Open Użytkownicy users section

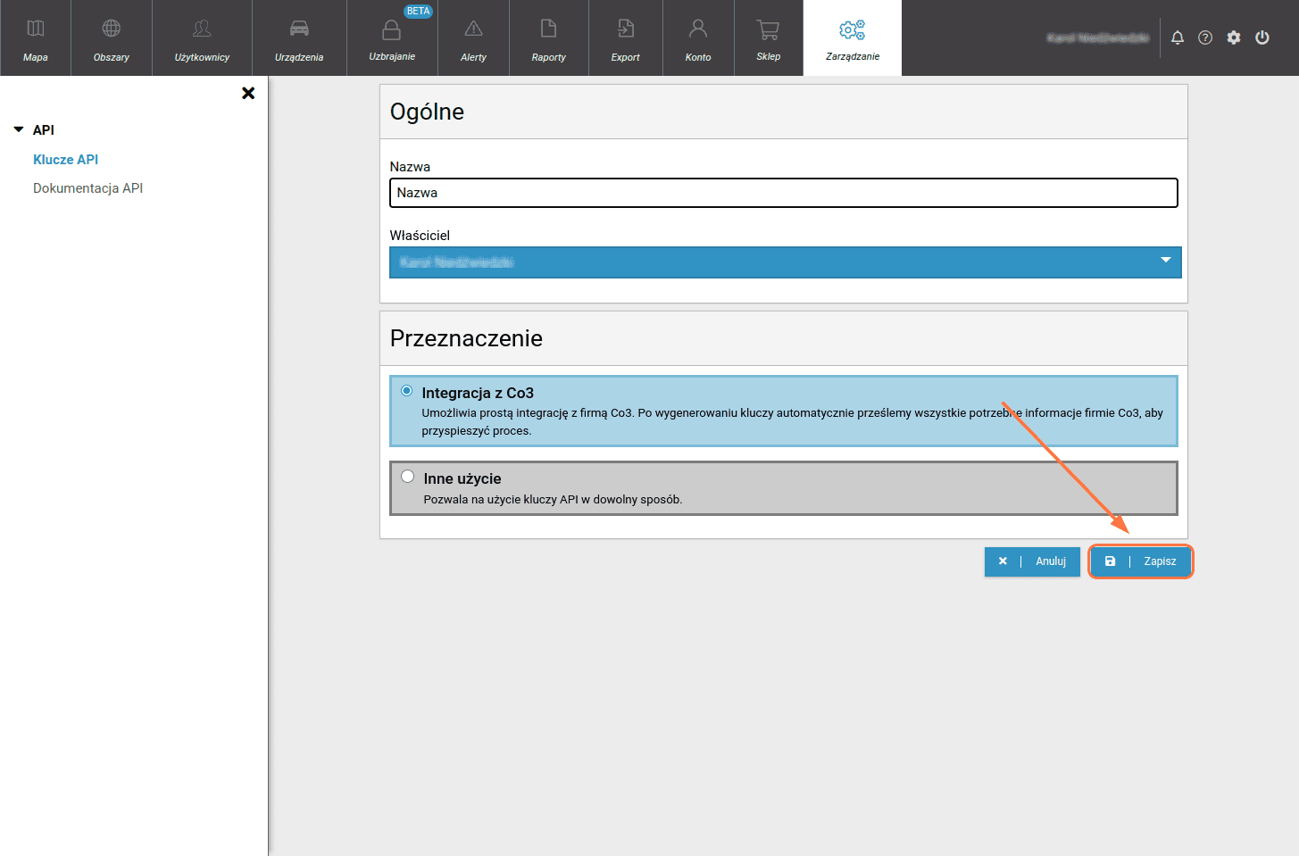click(x=202, y=38)
